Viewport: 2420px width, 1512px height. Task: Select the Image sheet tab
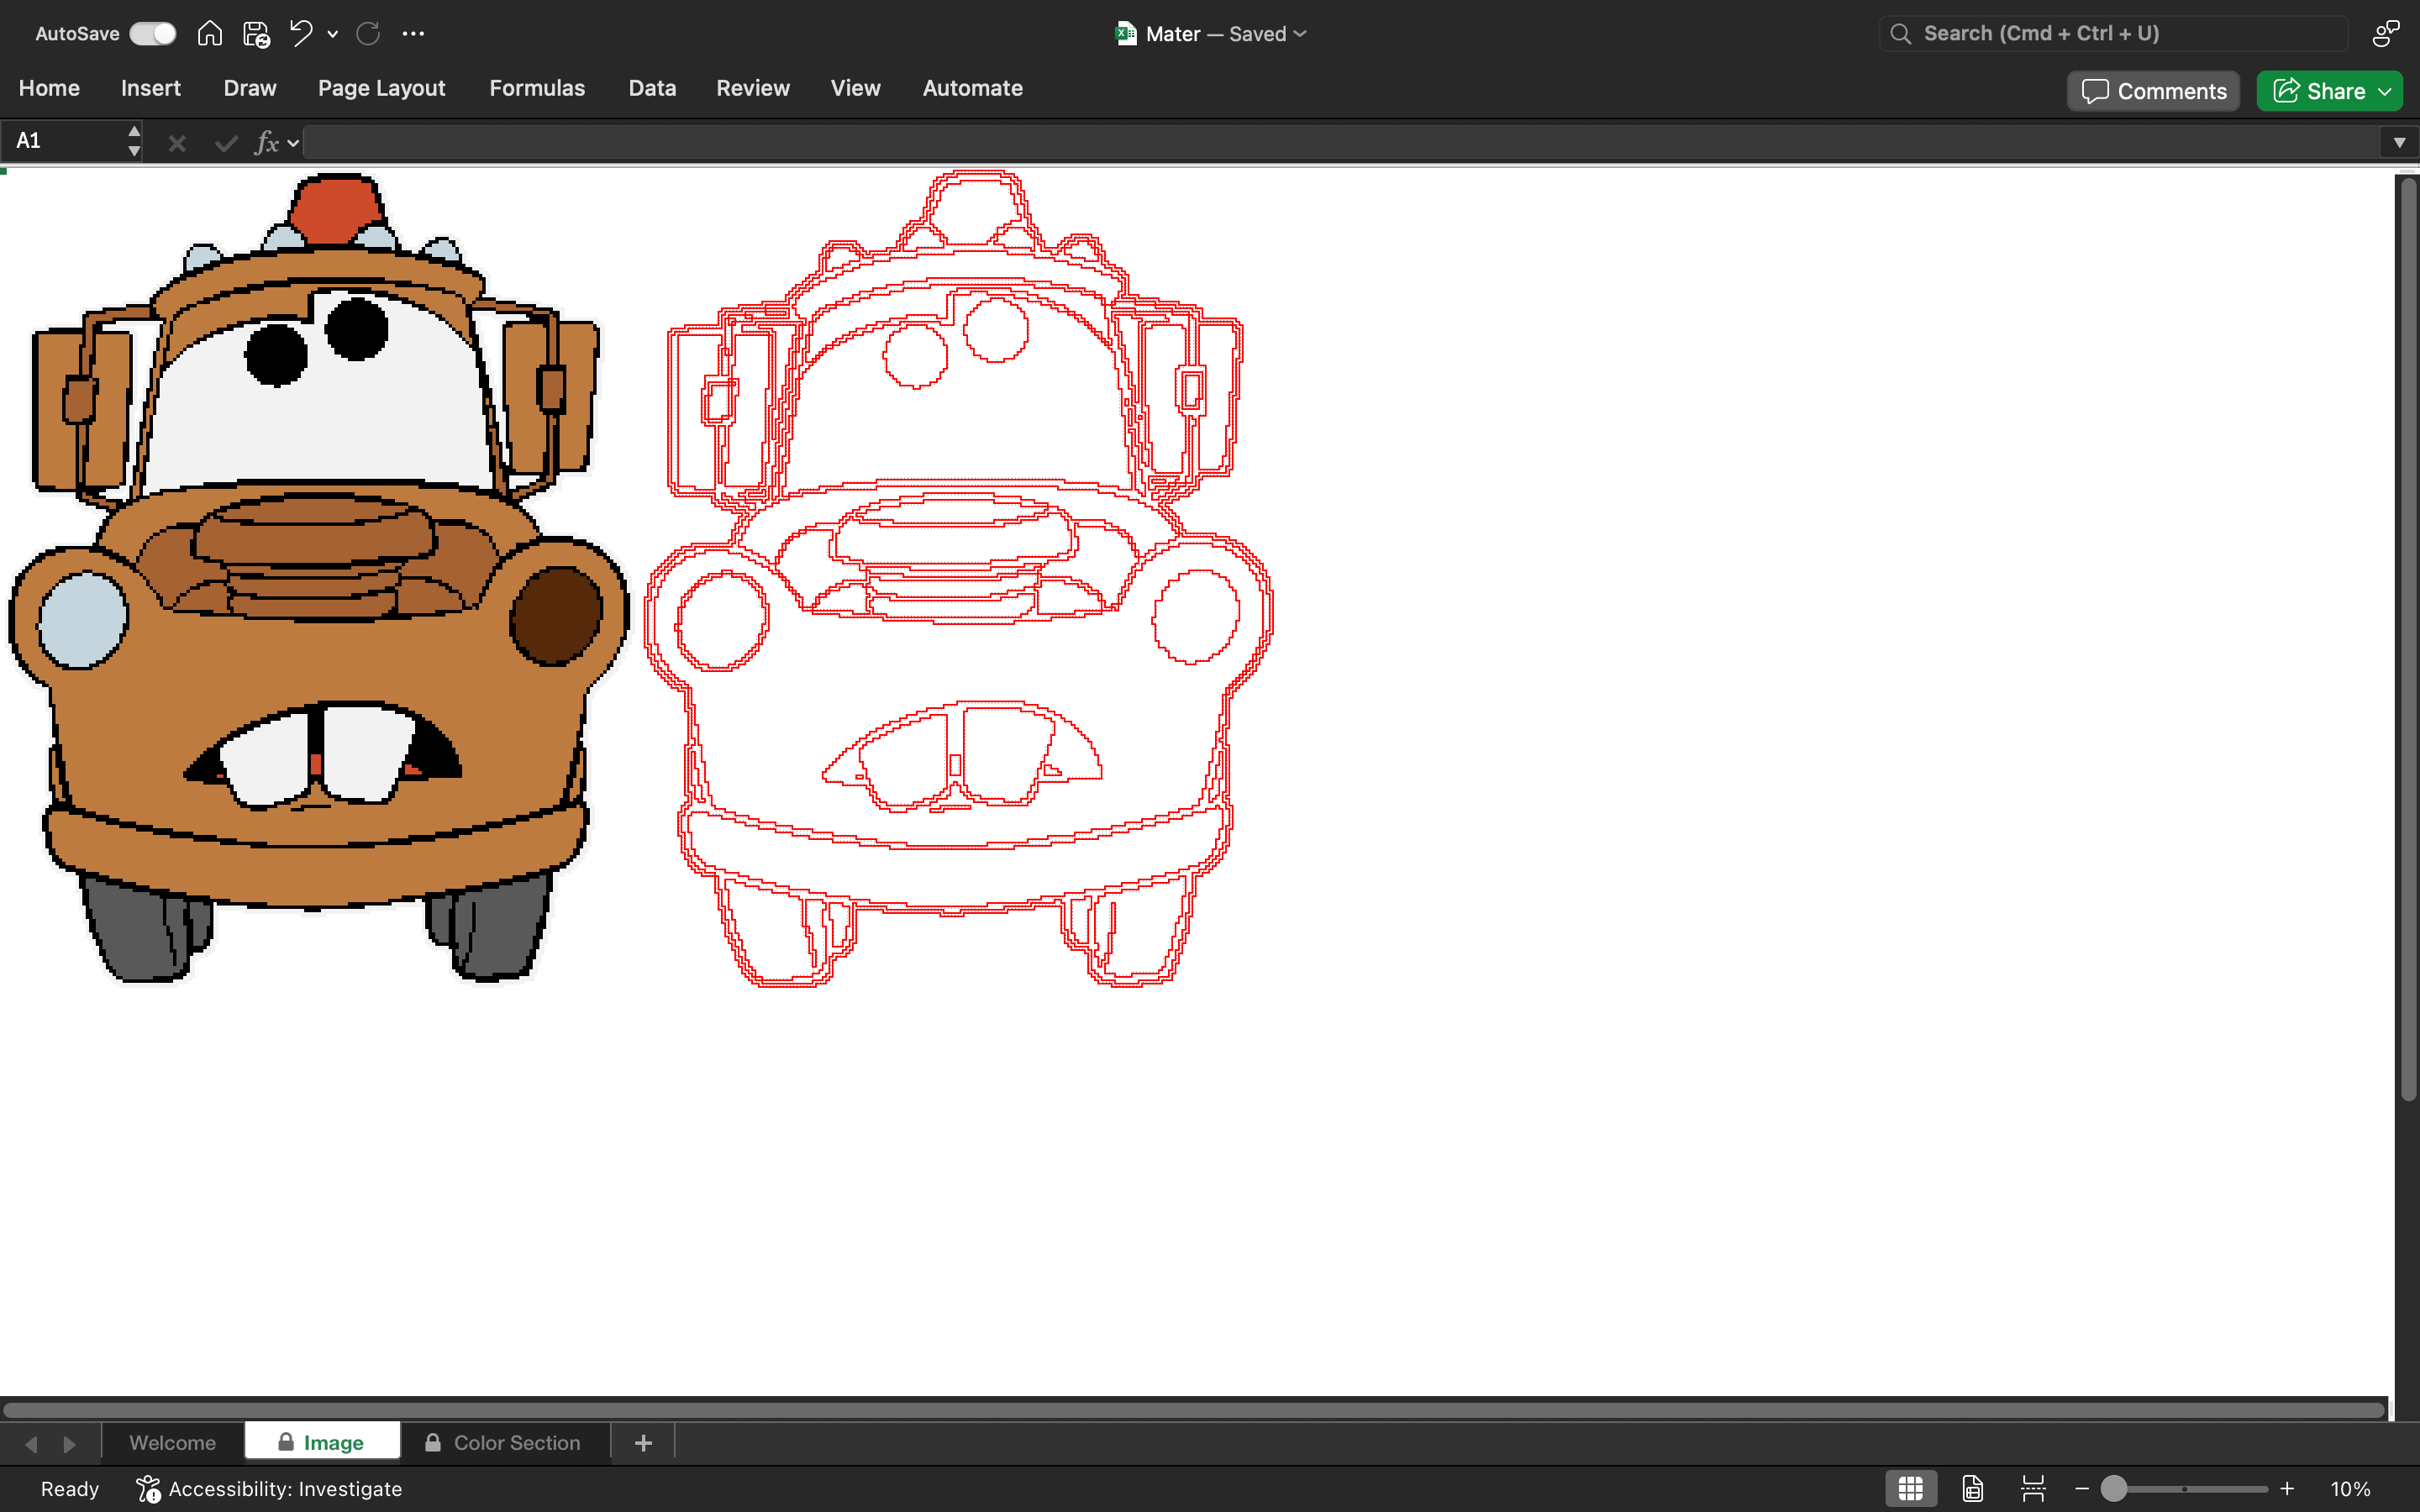[322, 1443]
